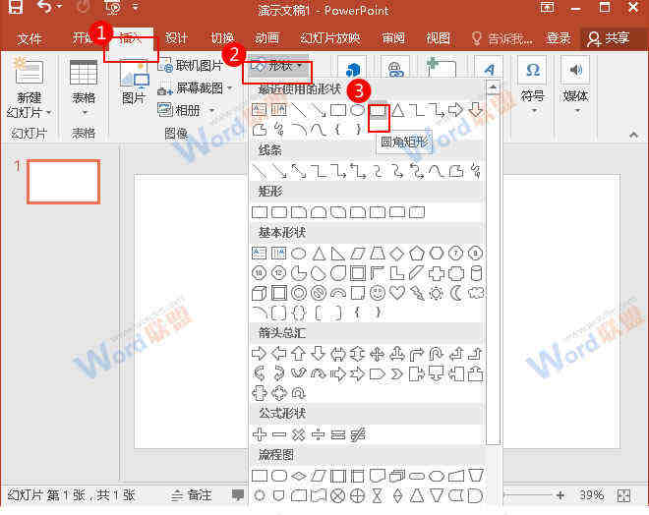Screen dimensions: 649x515
Task: Click the Undo arrow in quick access toolbar
Action: point(44,7)
